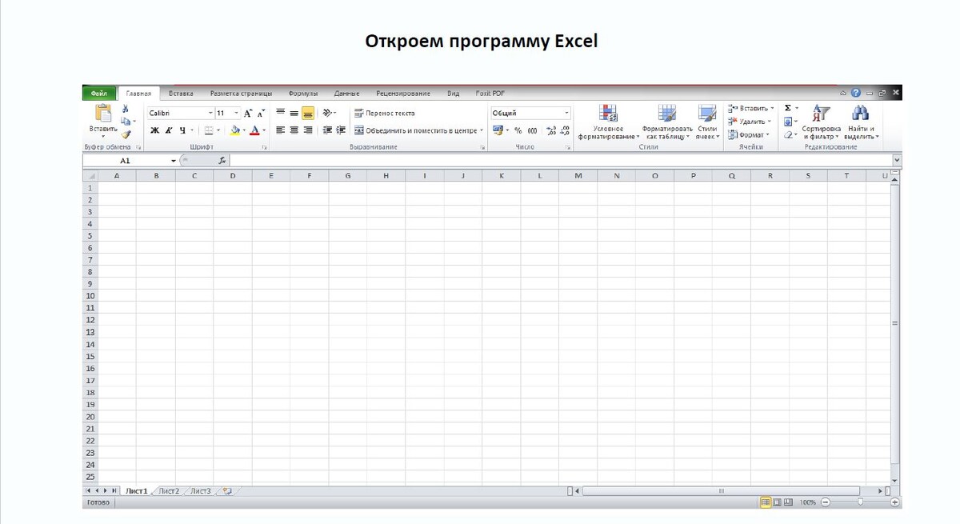The width and height of the screenshot is (960, 524).
Task: Open the Общий number format dropdown
Action: point(567,114)
